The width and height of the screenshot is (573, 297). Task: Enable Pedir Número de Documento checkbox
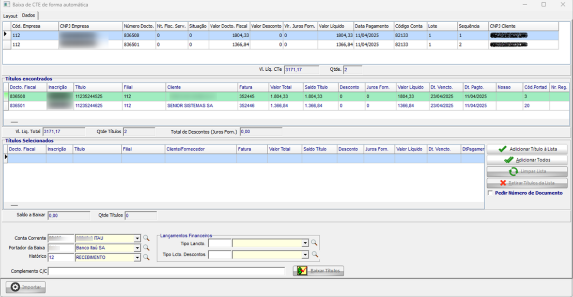pos(490,193)
